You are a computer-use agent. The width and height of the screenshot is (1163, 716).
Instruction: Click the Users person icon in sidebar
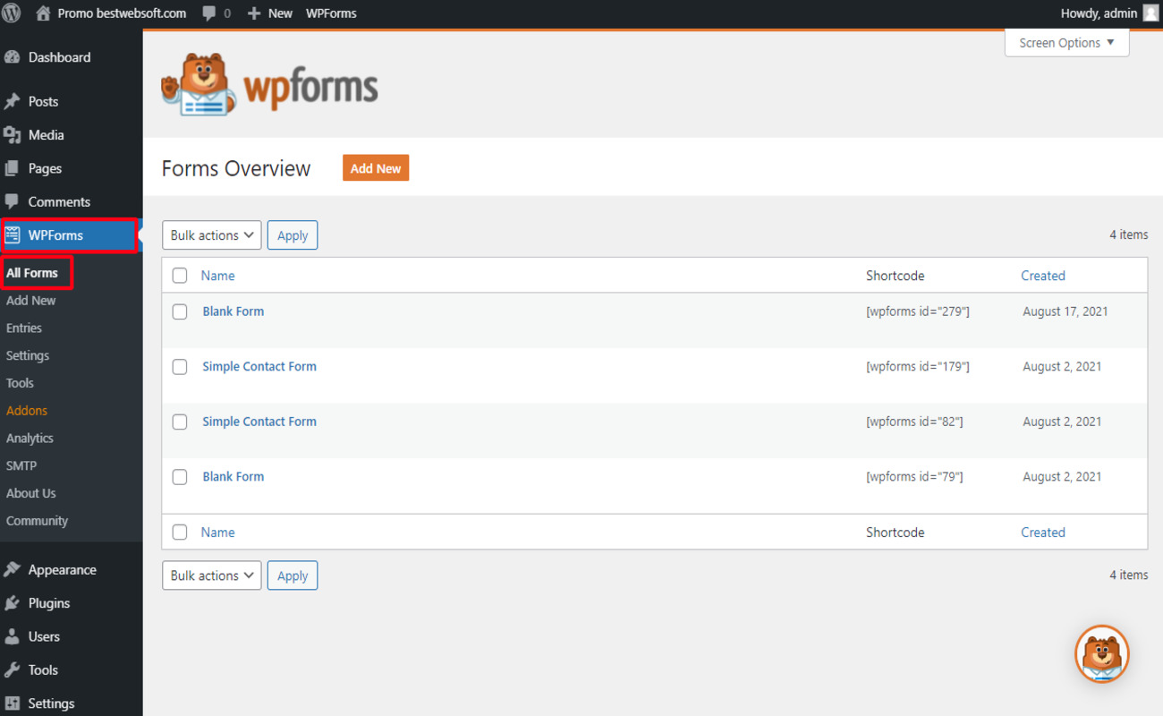(x=13, y=636)
